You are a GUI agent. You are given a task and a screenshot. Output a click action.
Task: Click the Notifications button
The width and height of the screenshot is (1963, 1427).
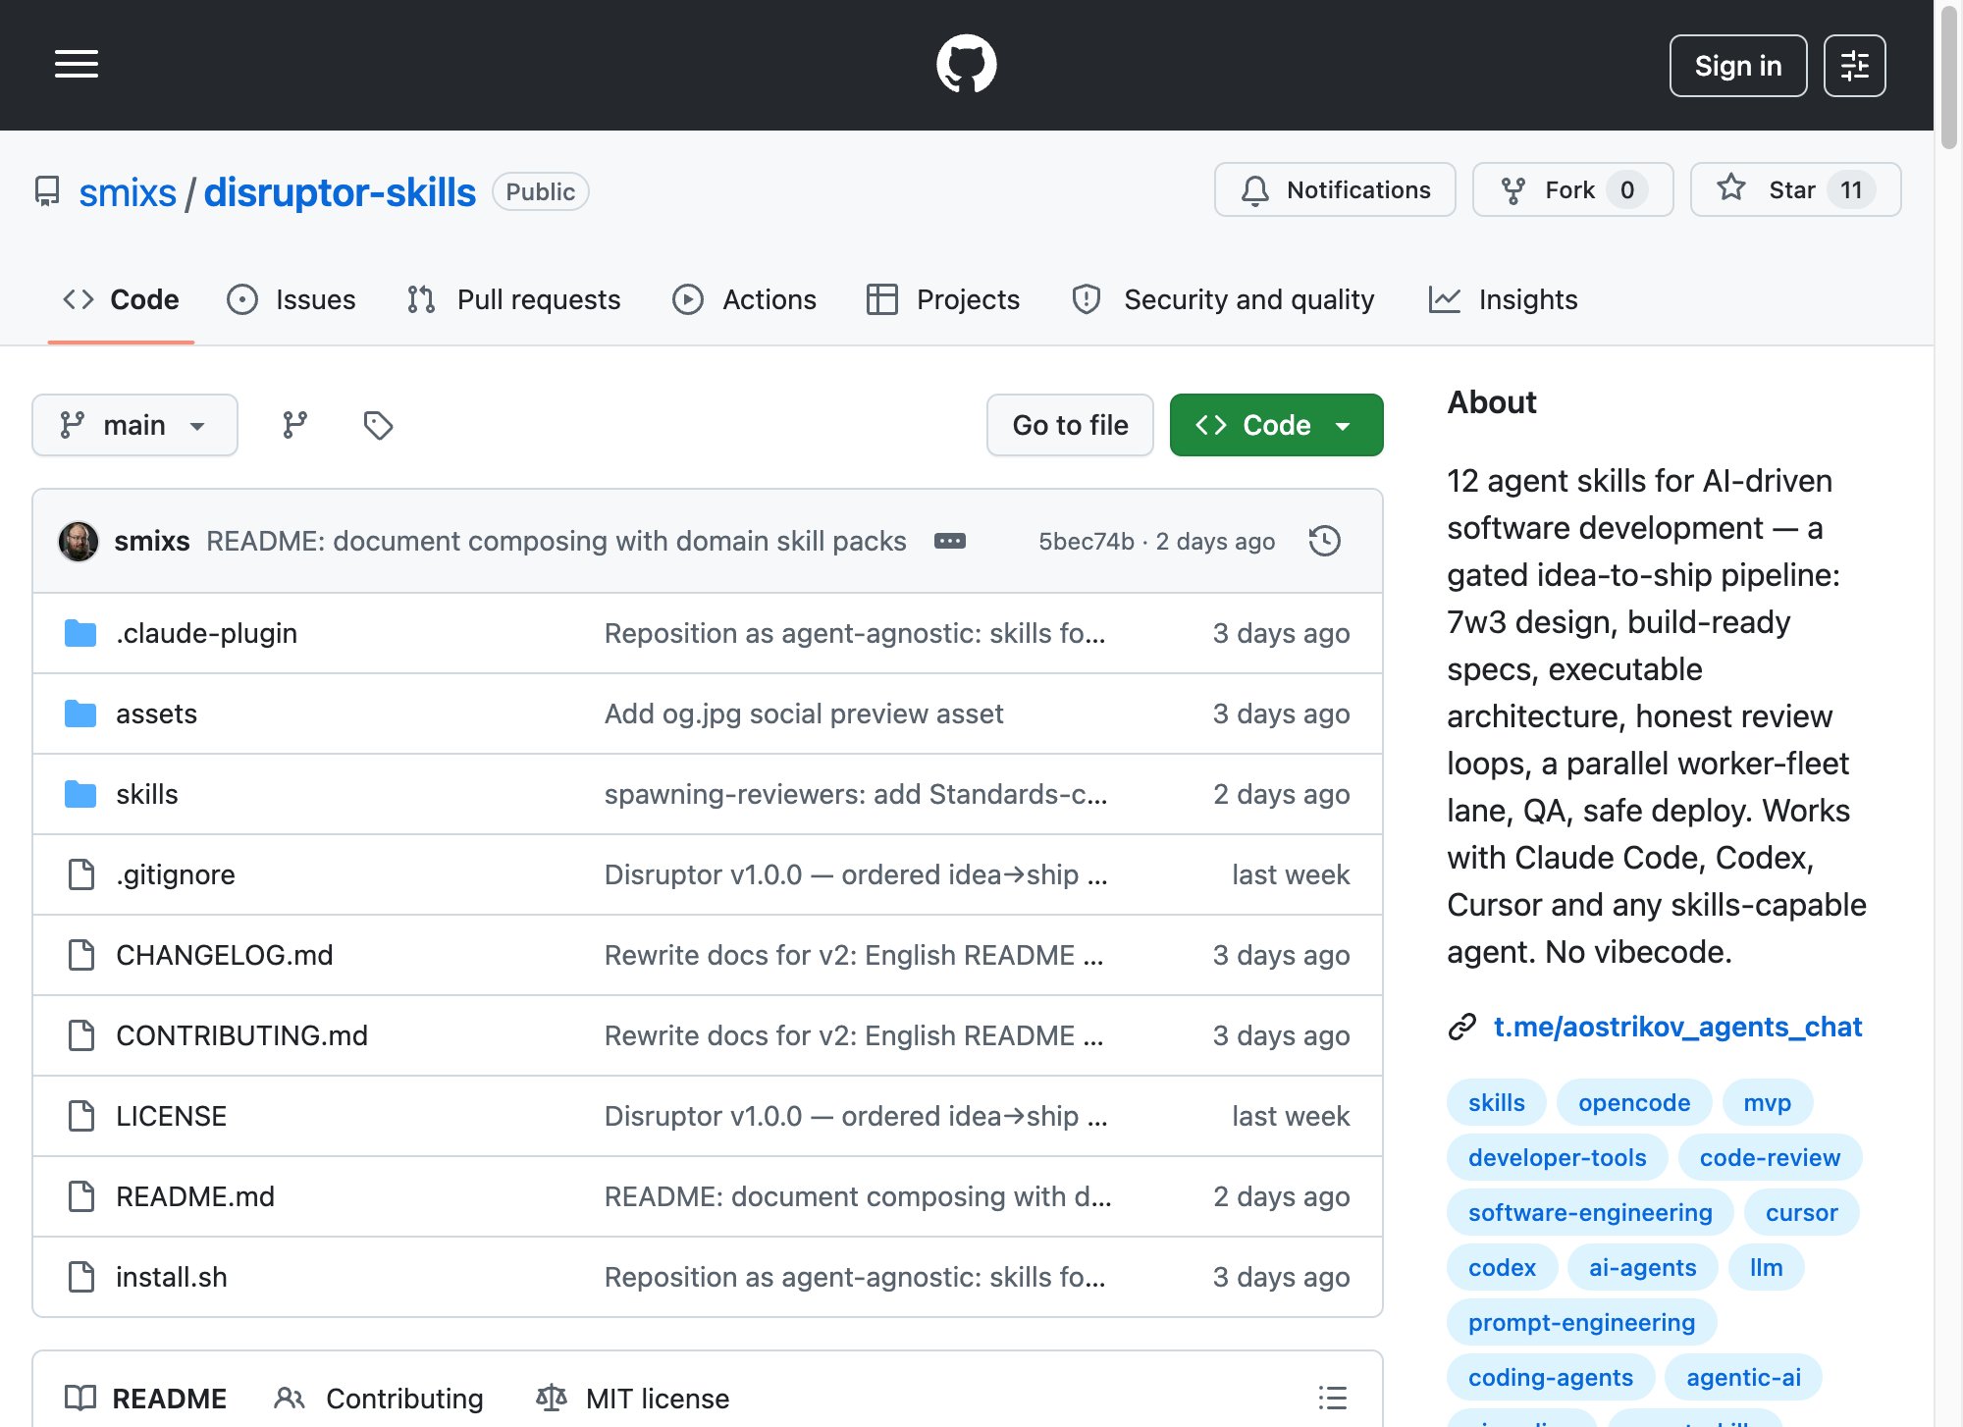pyautogui.click(x=1335, y=189)
